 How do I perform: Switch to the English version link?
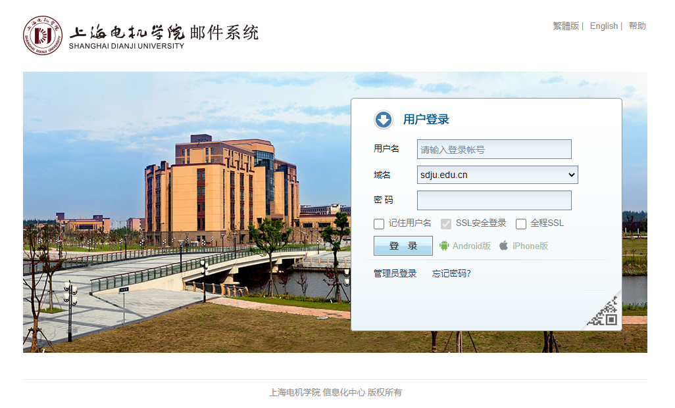point(603,26)
